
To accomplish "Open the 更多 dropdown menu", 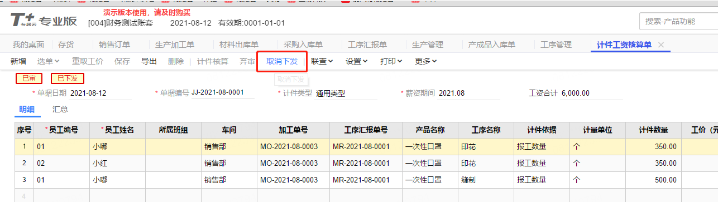I will (426, 61).
